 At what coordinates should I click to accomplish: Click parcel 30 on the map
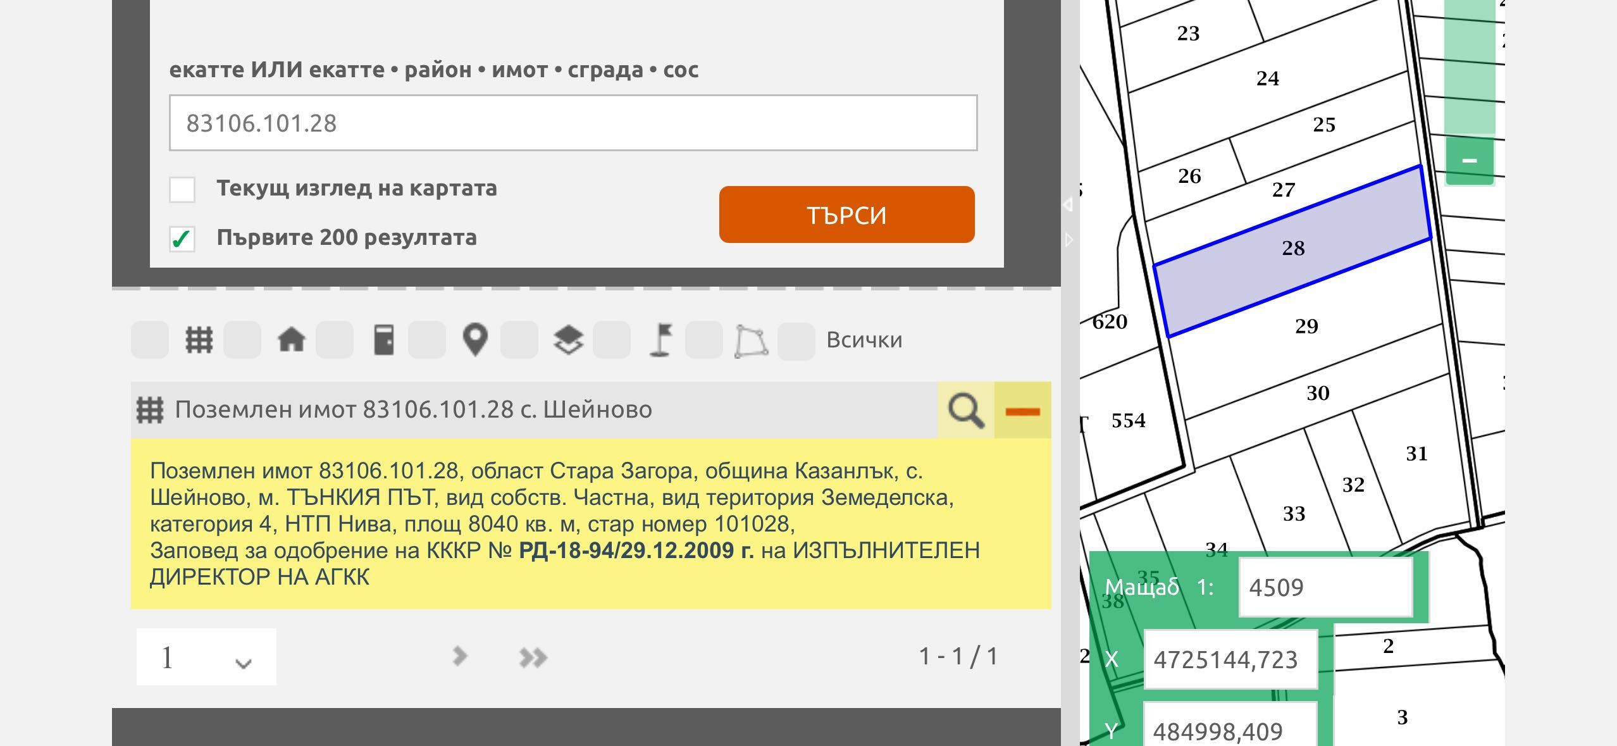click(x=1318, y=394)
